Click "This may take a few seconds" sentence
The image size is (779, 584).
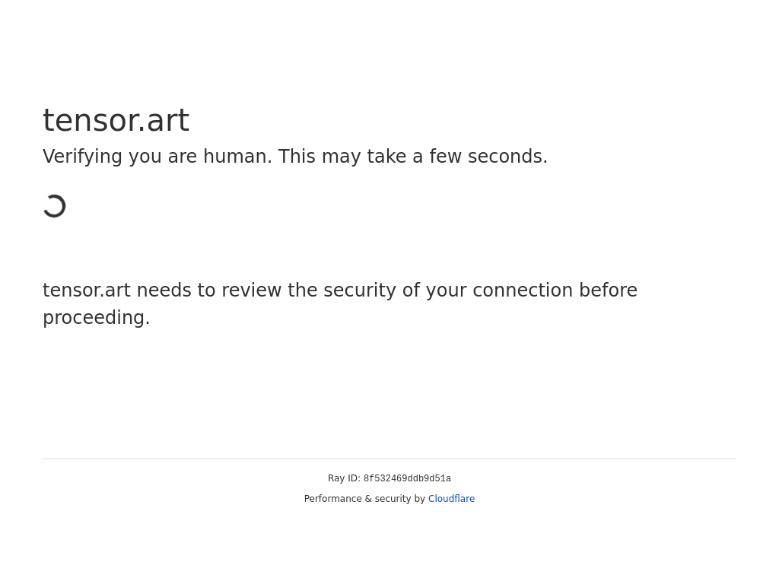412,157
